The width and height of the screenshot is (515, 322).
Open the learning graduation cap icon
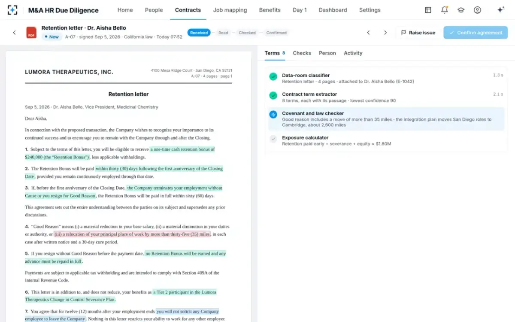click(461, 10)
